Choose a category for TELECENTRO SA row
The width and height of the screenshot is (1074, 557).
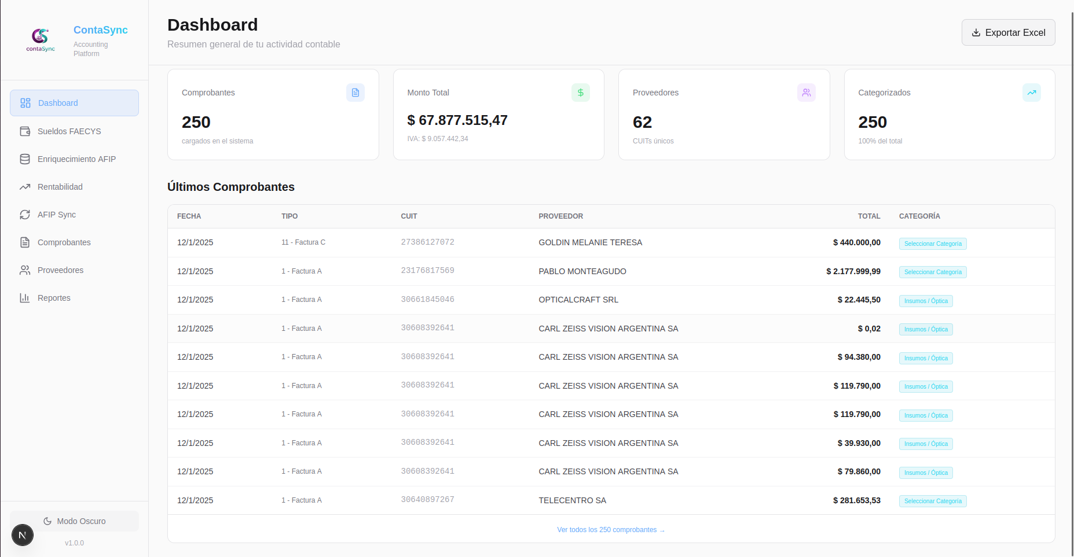(x=932, y=501)
